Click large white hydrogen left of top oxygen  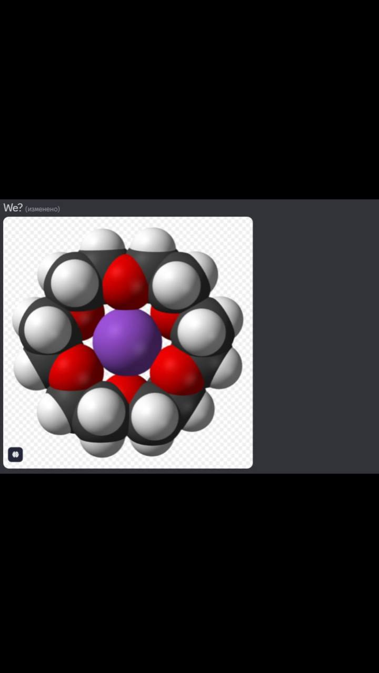[x=74, y=283]
